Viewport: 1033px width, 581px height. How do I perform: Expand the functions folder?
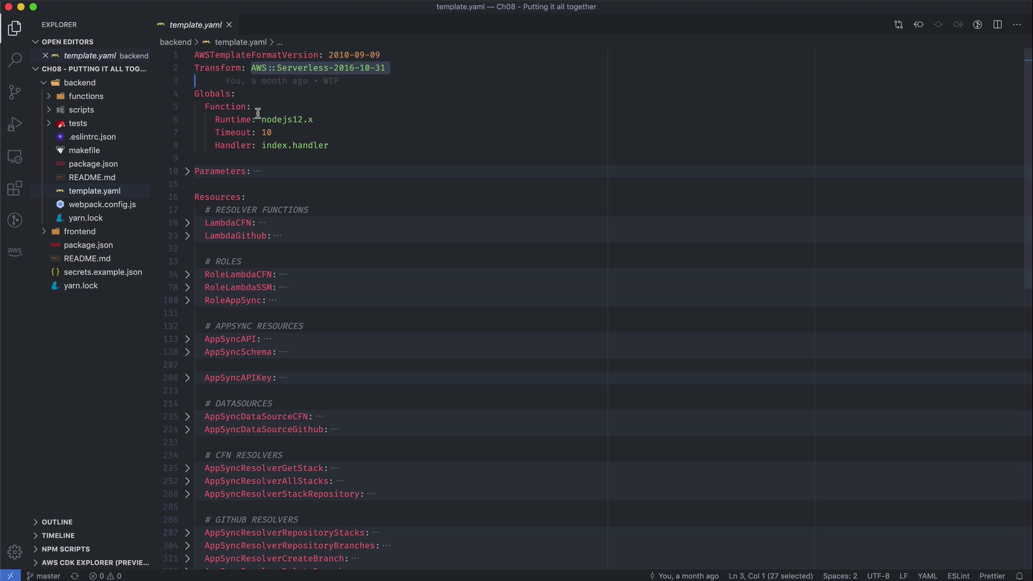[x=86, y=96]
